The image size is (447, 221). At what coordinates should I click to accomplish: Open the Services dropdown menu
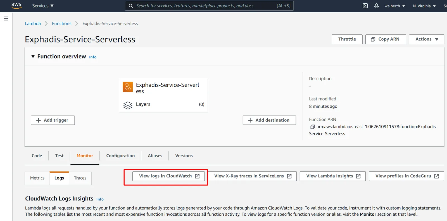[x=43, y=6]
